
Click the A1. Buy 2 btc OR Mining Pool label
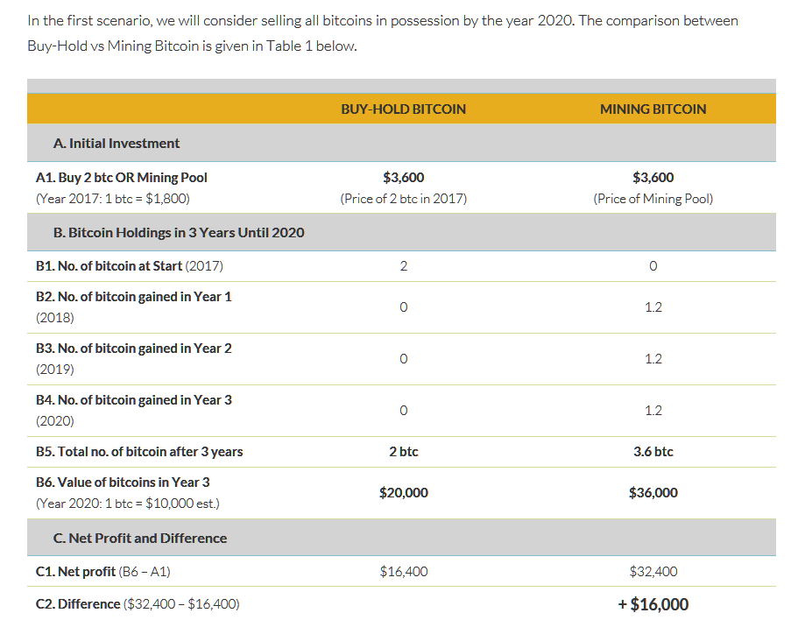tap(122, 178)
